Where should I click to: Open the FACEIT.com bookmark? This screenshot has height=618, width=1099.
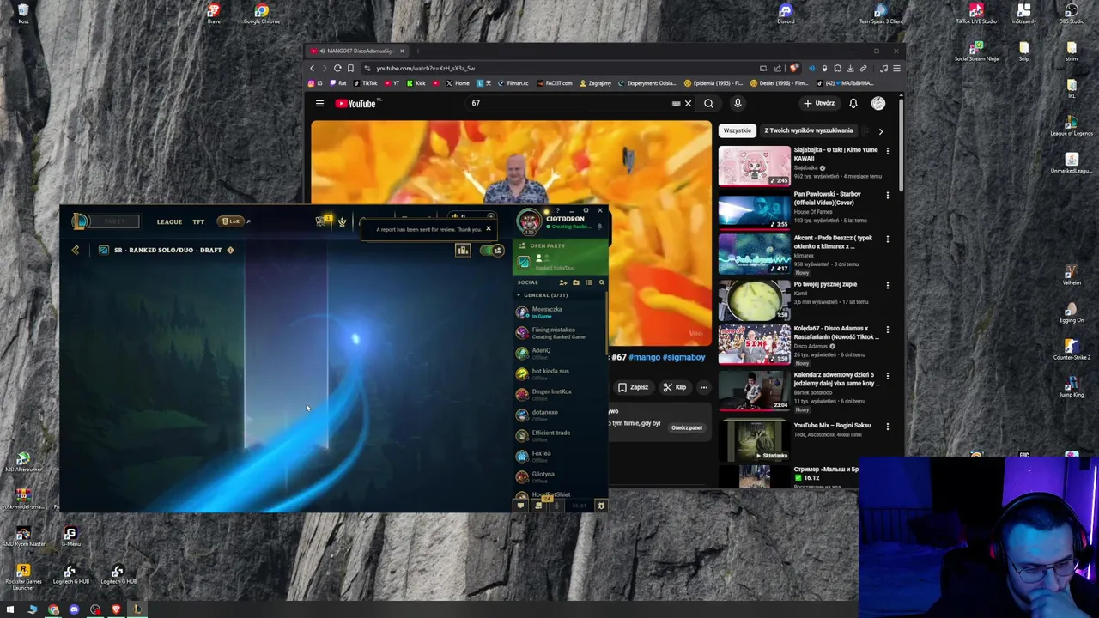coord(554,83)
